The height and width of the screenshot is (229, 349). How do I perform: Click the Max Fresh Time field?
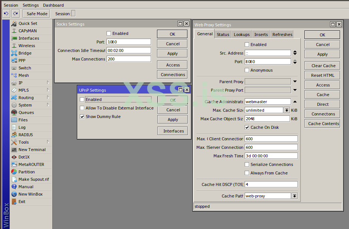click(x=271, y=156)
